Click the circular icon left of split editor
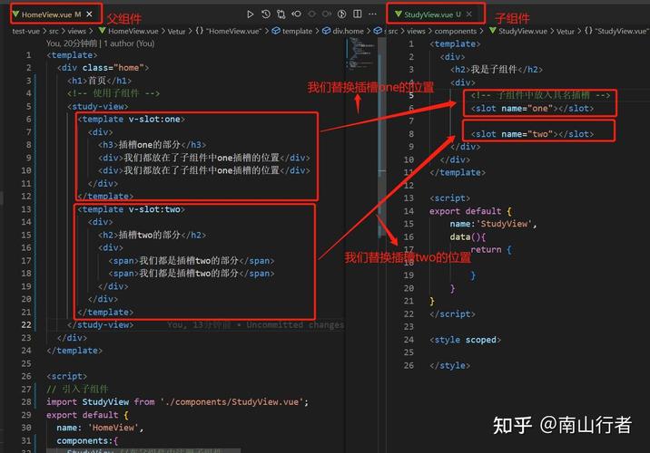The height and width of the screenshot is (453, 650). click(x=341, y=14)
